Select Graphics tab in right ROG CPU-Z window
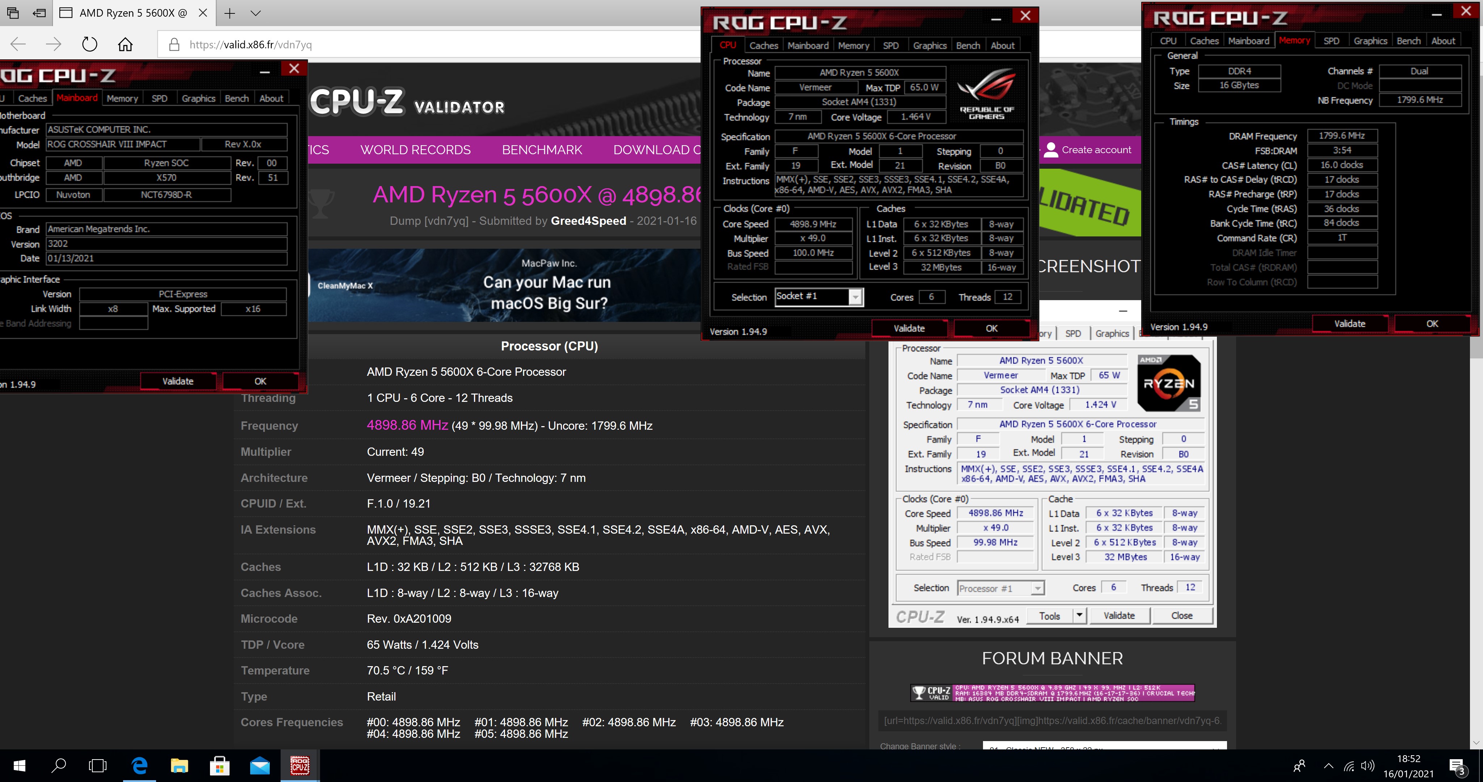The image size is (1483, 782). click(1370, 41)
